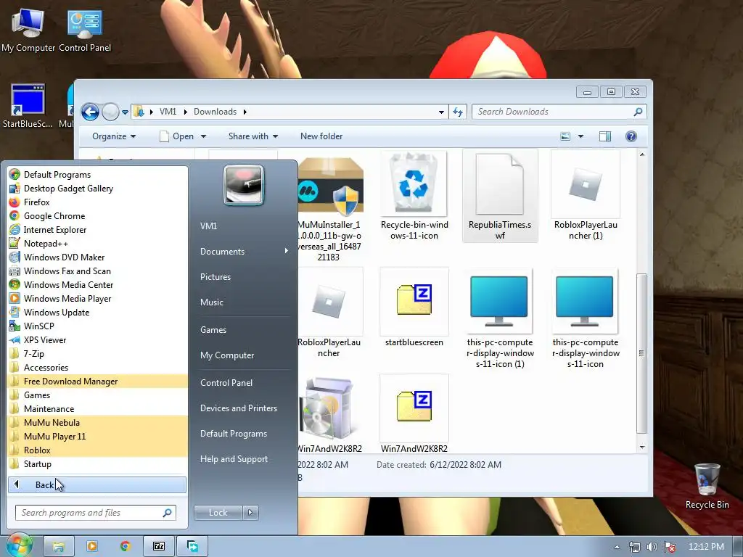This screenshot has height=557, width=743.
Task: Open the 7-Zip taskbar button
Action: point(159,547)
